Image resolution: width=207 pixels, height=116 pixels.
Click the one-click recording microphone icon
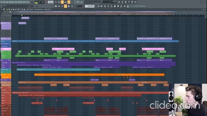pyautogui.click(x=125, y=2)
